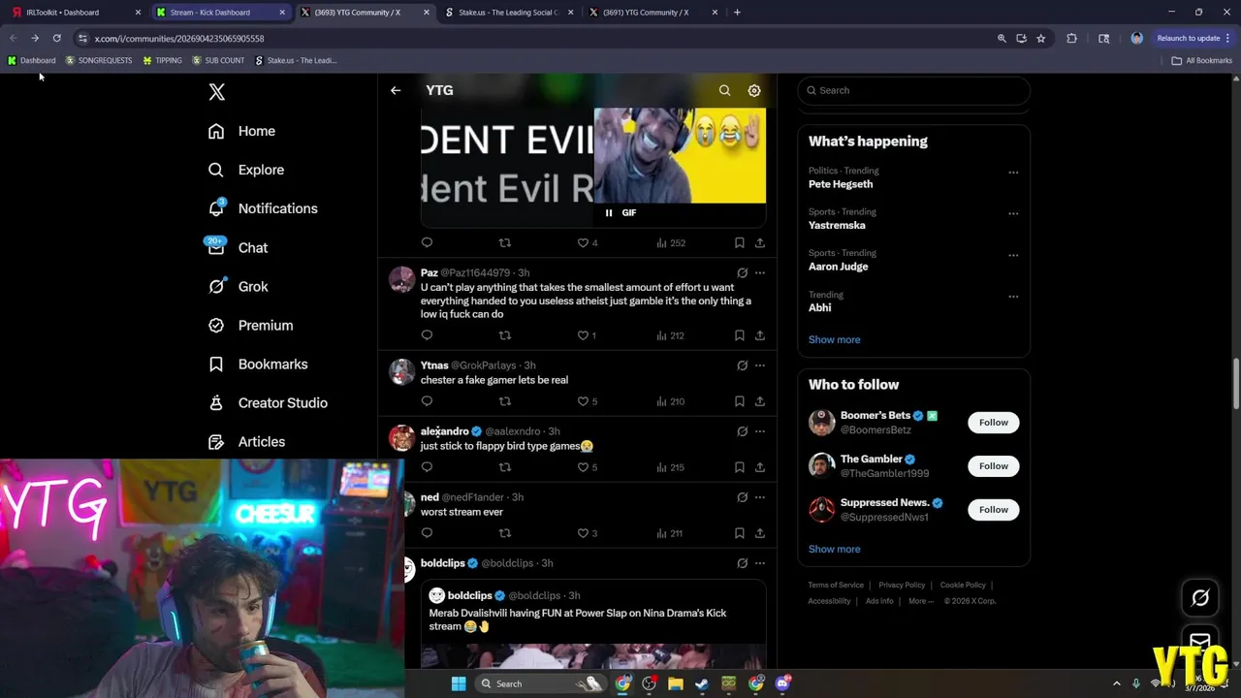Open more options on alexandro's post
Image resolution: width=1241 pixels, height=698 pixels.
(x=760, y=432)
